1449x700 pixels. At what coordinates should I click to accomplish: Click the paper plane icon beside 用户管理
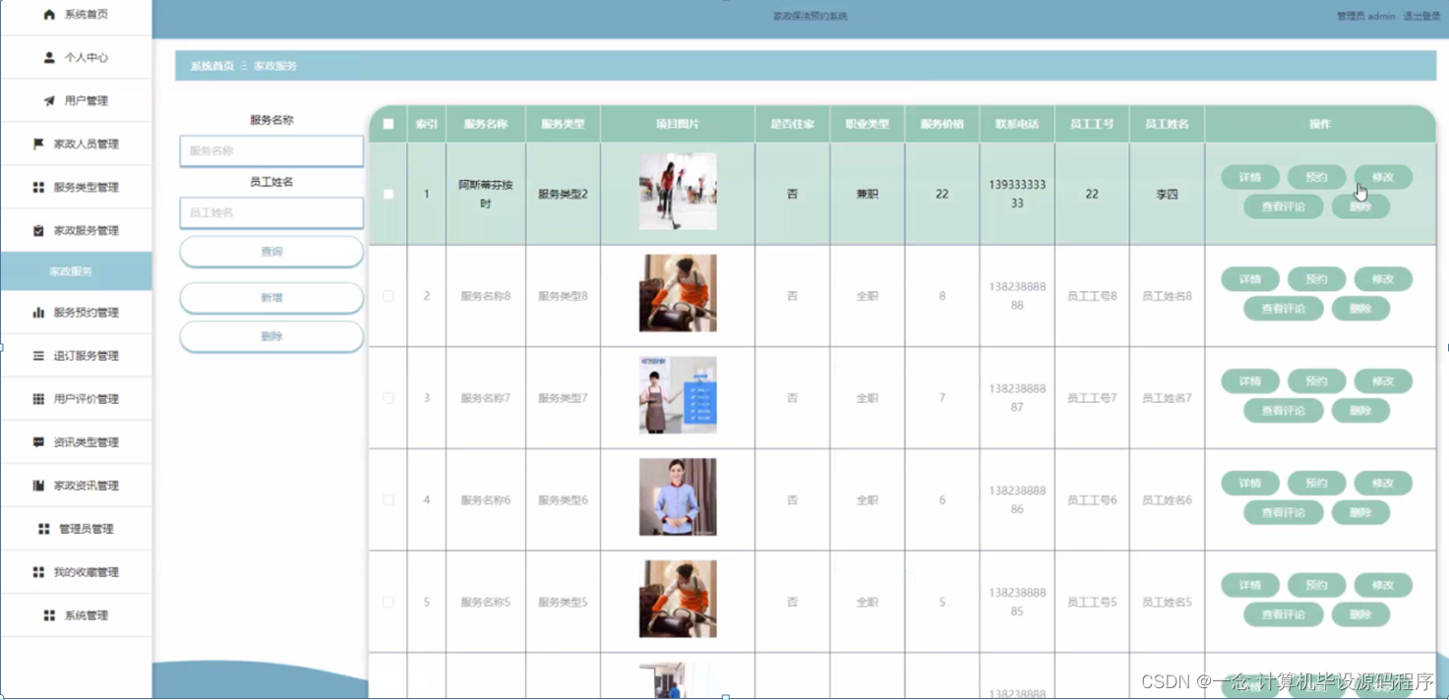tap(49, 101)
